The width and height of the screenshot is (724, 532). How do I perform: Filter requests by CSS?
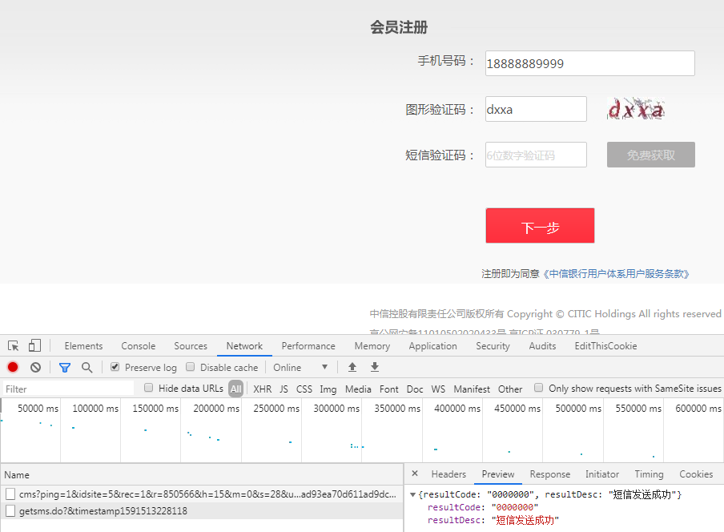304,389
